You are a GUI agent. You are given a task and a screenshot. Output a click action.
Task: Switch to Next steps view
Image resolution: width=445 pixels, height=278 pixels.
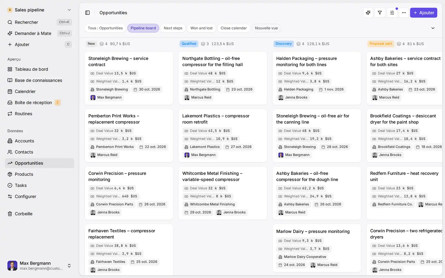point(173,28)
